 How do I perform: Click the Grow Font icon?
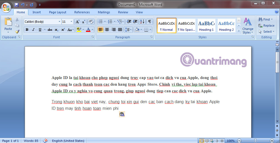coord(77,22)
